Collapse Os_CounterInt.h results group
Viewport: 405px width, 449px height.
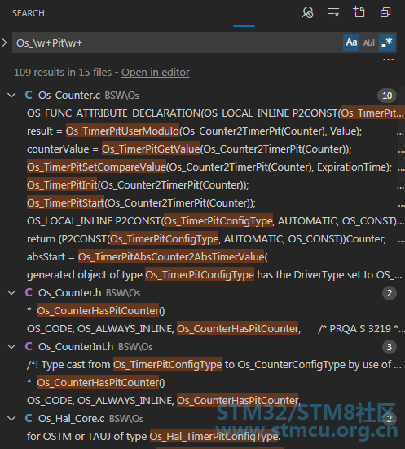tap(11, 347)
